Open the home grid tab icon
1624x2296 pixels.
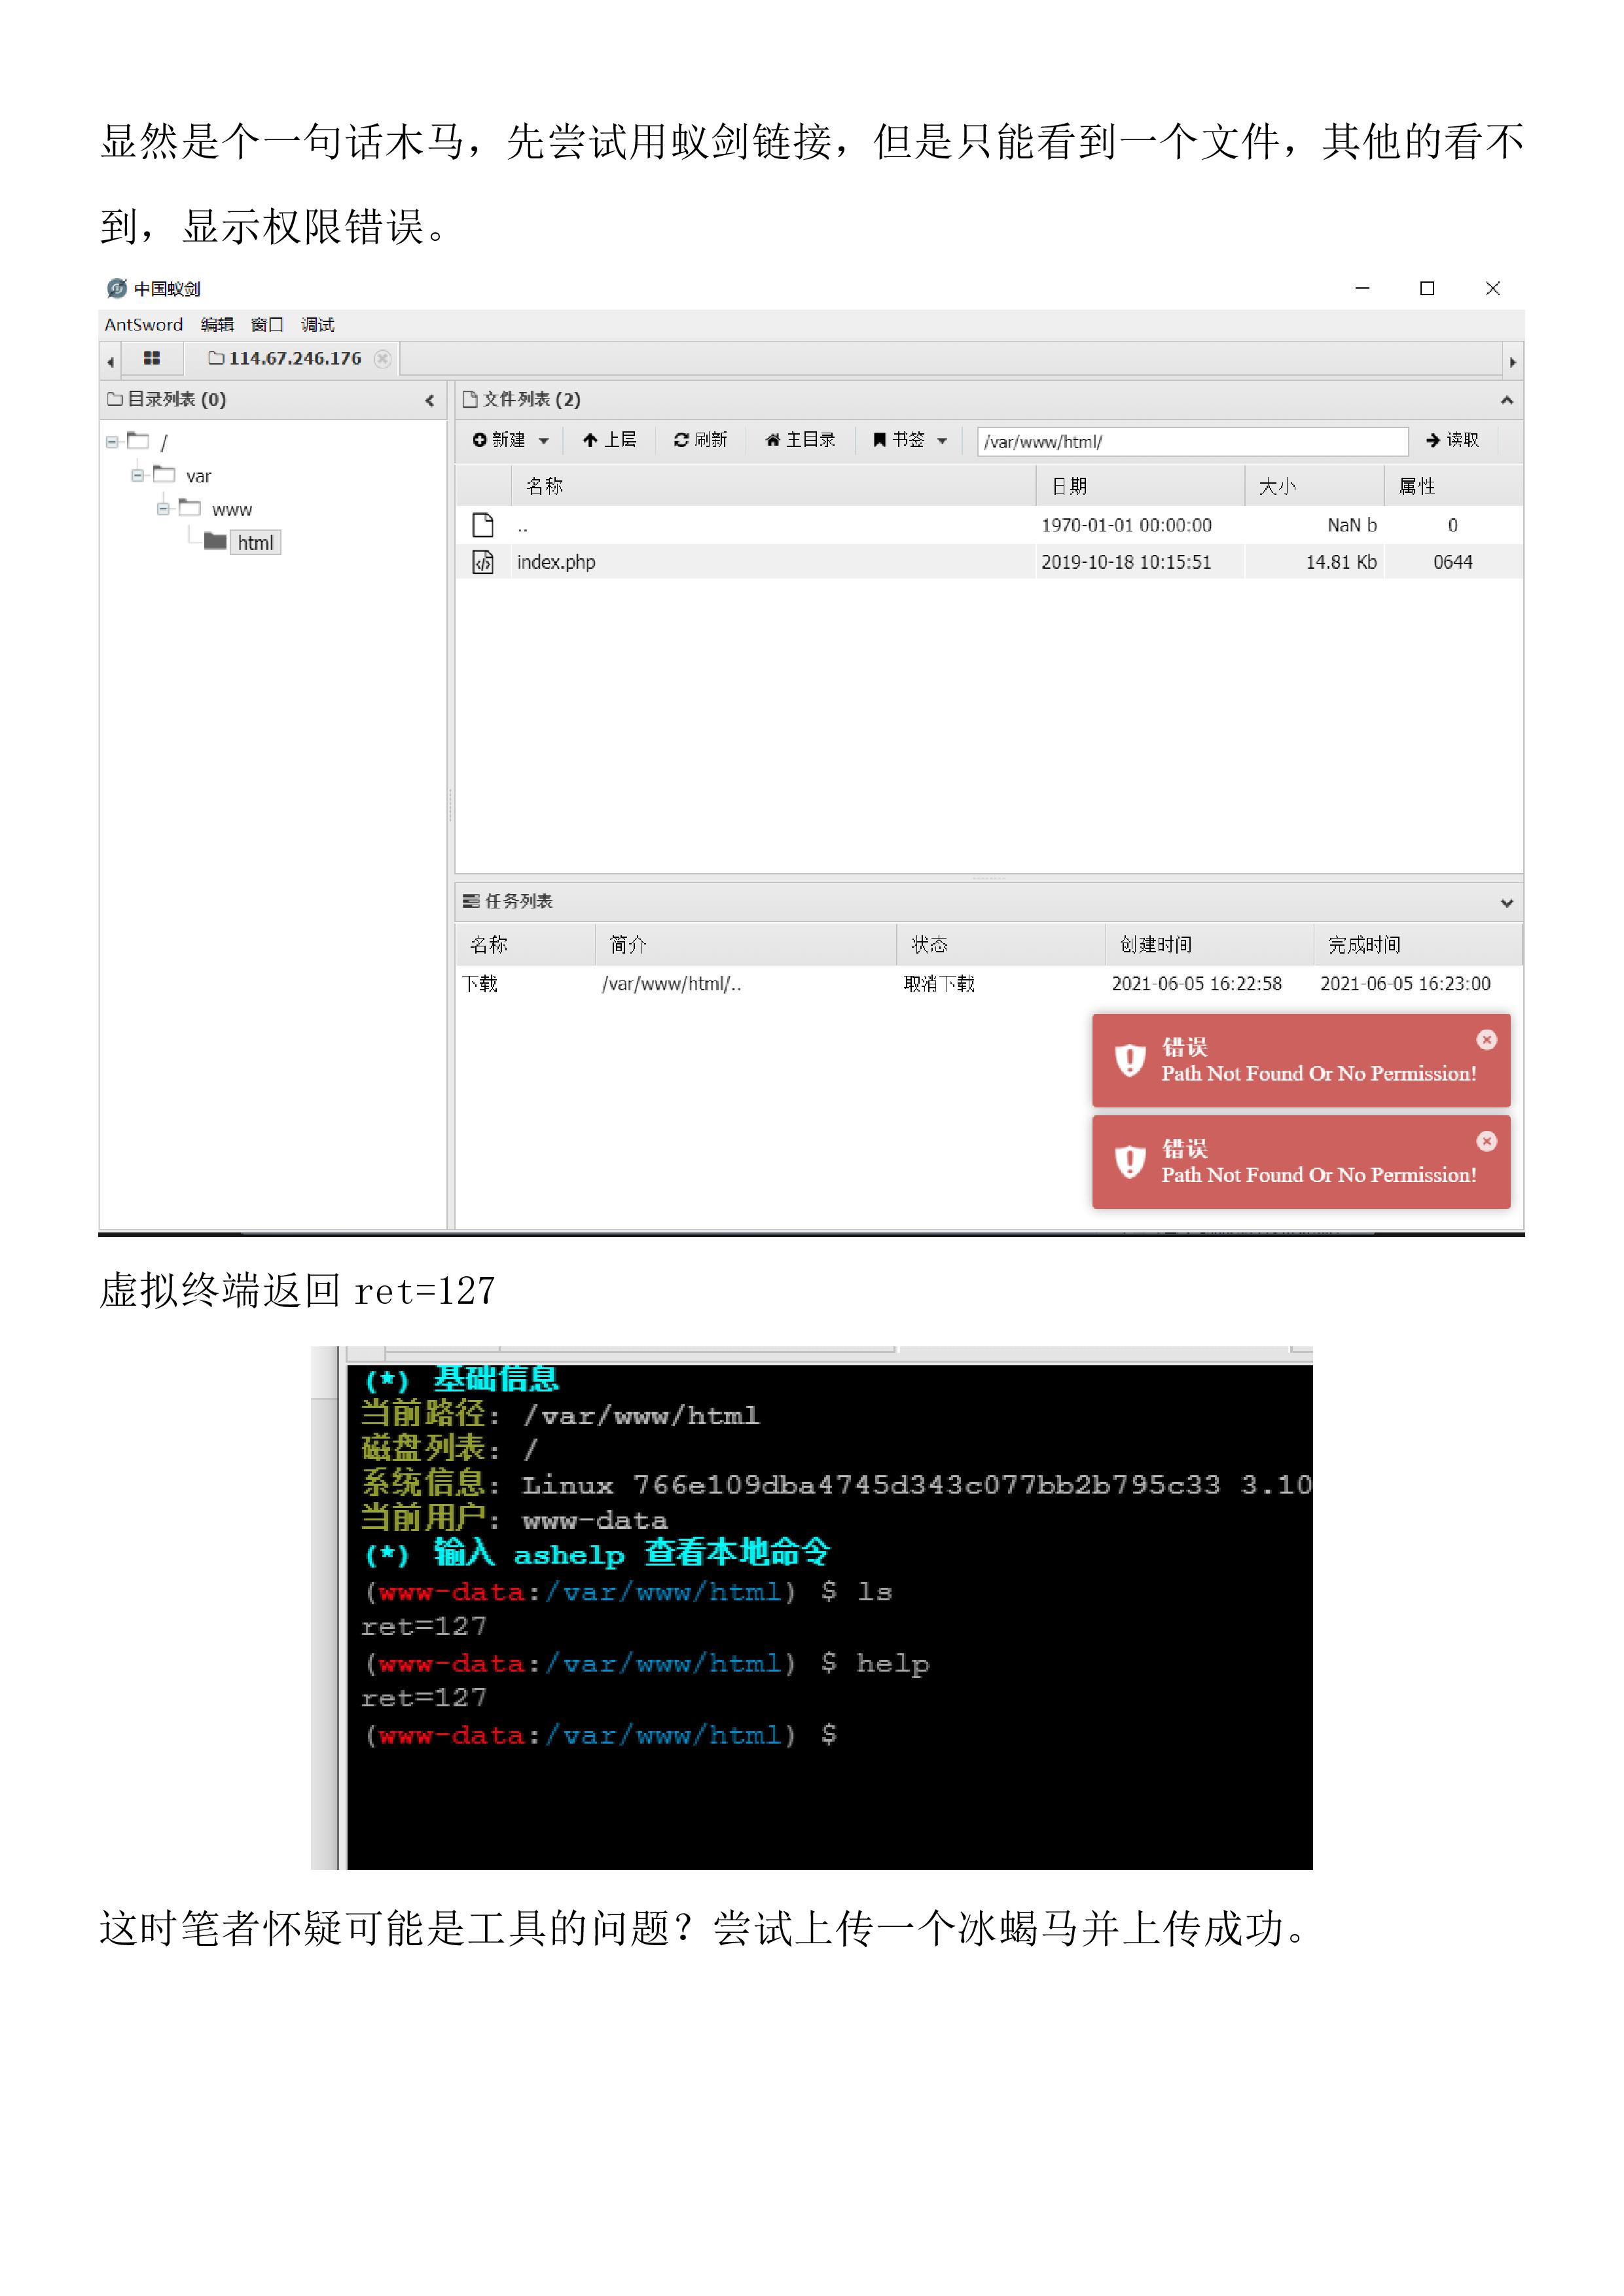click(152, 358)
